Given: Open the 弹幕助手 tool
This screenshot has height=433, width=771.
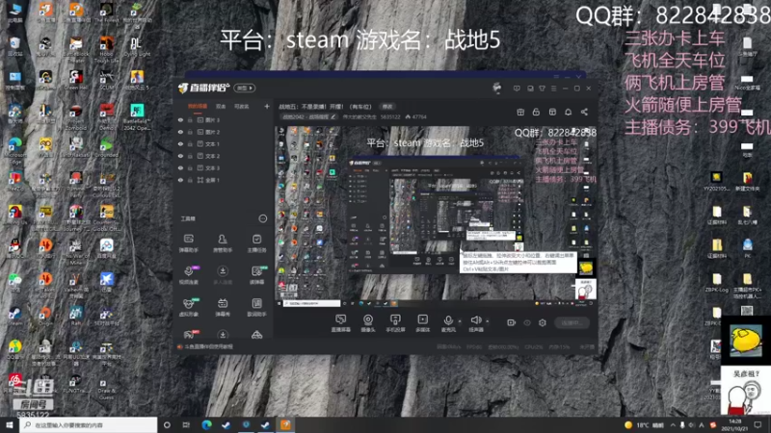Looking at the screenshot, I should pyautogui.click(x=188, y=243).
